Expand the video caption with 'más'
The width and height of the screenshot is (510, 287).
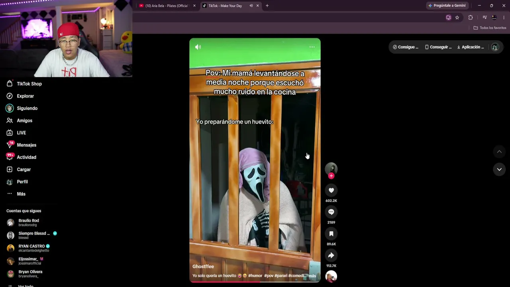312,276
